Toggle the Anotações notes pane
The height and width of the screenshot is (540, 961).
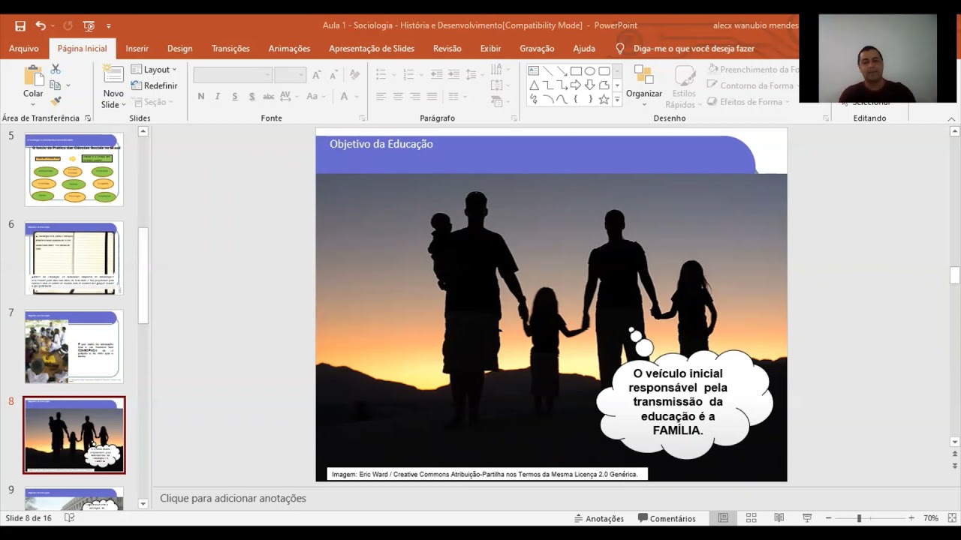(x=599, y=518)
